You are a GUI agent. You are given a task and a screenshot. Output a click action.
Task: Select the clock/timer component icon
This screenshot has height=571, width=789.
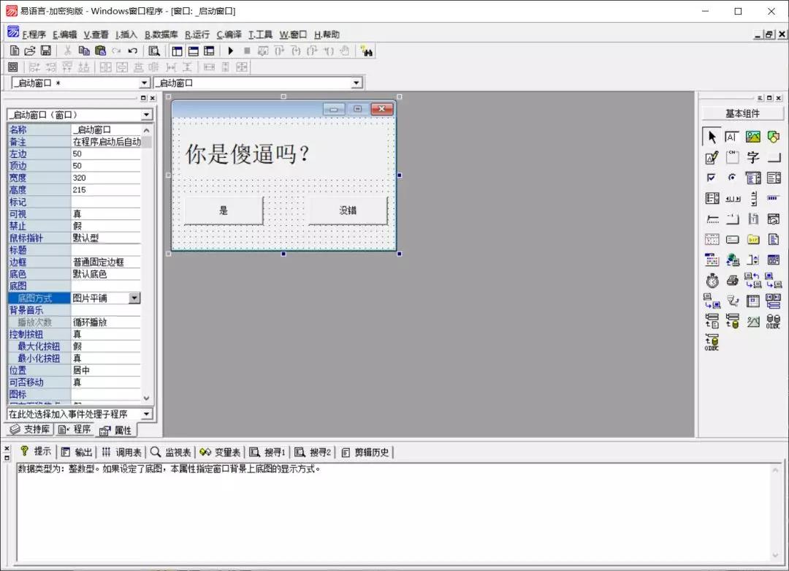pyautogui.click(x=712, y=279)
